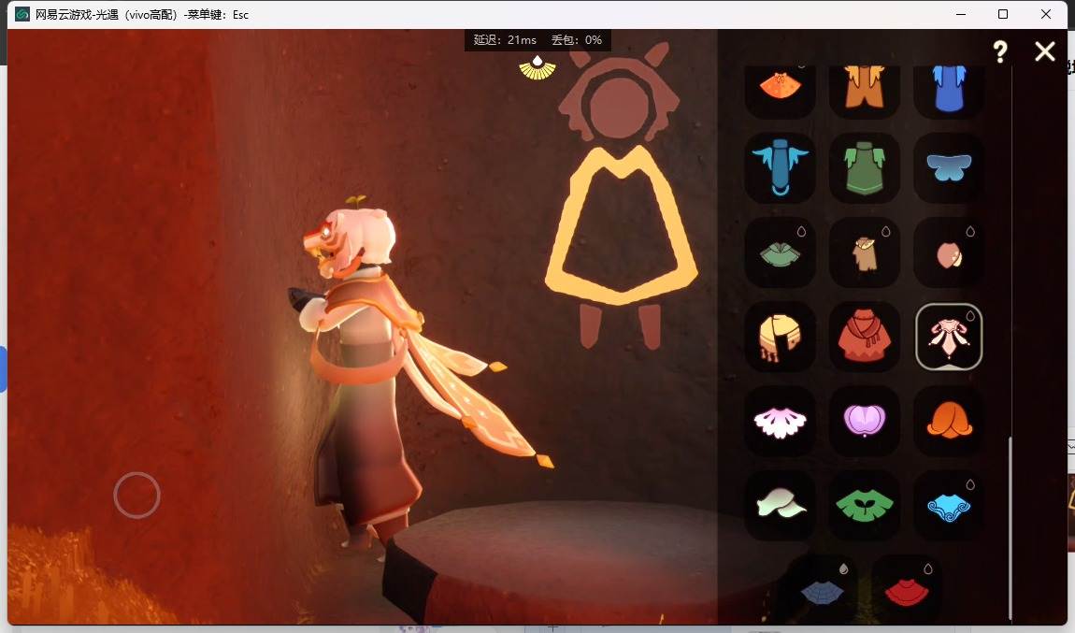
Task: Select the orange cape beside the purple one
Action: click(x=949, y=421)
